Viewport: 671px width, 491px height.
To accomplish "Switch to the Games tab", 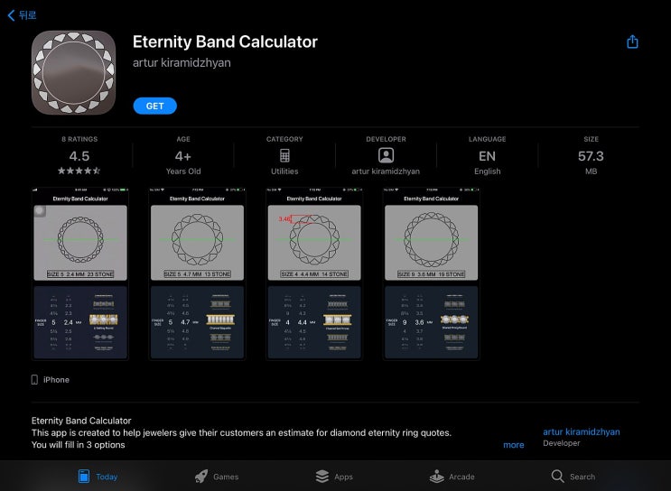I will point(217,476).
